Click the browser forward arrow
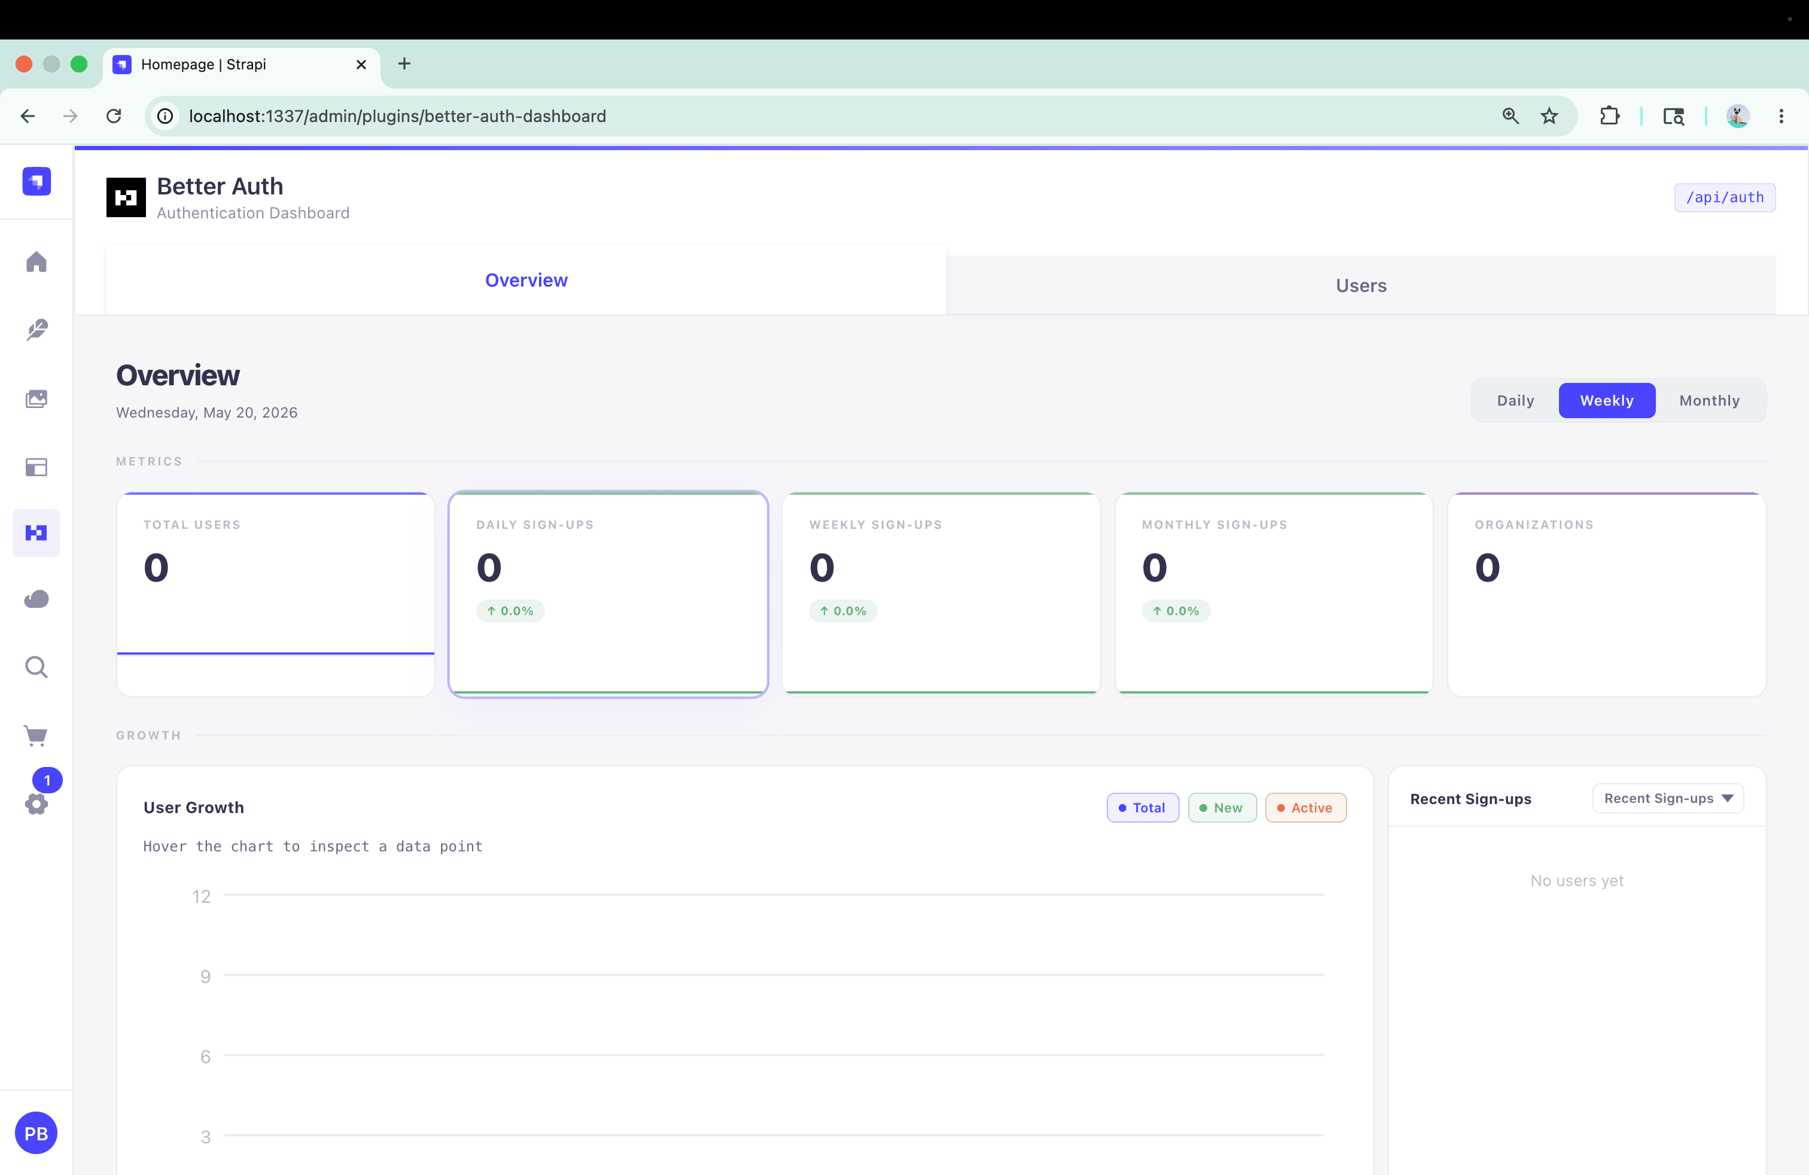 coord(70,116)
